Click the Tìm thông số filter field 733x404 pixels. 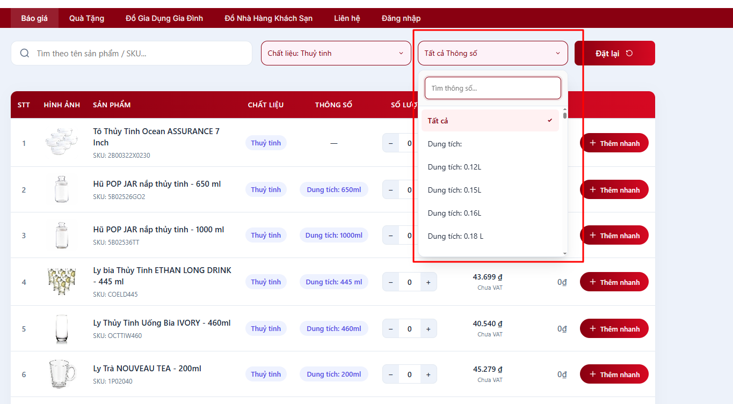point(492,88)
